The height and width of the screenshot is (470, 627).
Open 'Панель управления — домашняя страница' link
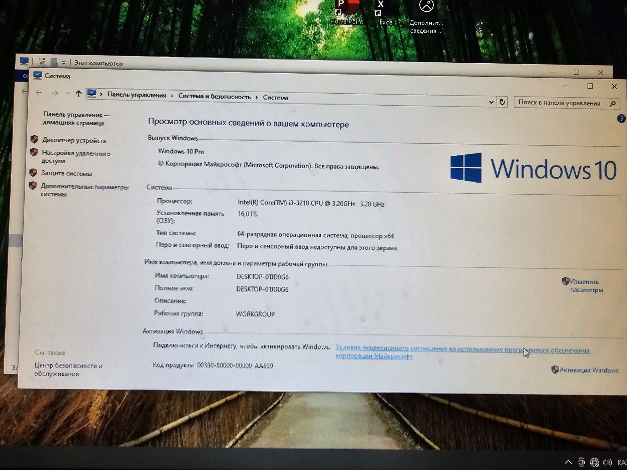(x=76, y=119)
